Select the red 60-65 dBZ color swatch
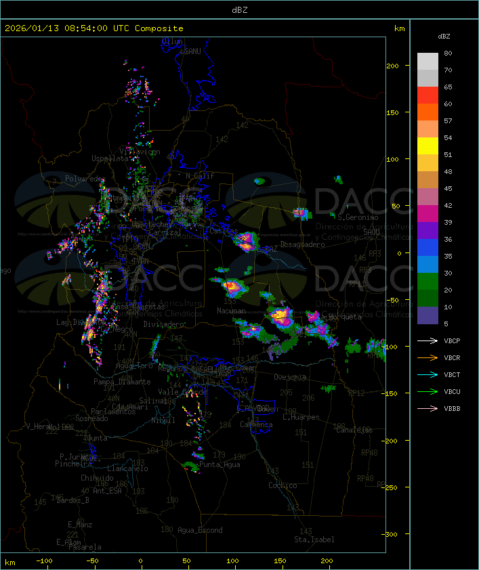The height and width of the screenshot is (570, 479). coord(428,95)
